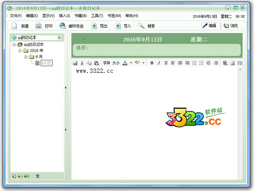Open the 帮助(H) menu
The image size is (254, 191).
point(132,16)
